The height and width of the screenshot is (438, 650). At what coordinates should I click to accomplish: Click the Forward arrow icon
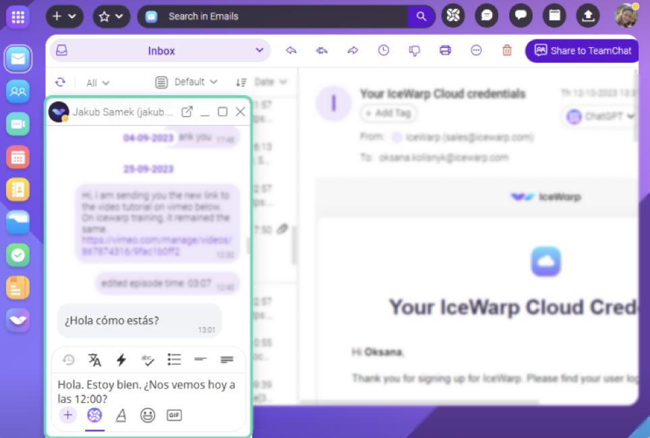point(353,51)
